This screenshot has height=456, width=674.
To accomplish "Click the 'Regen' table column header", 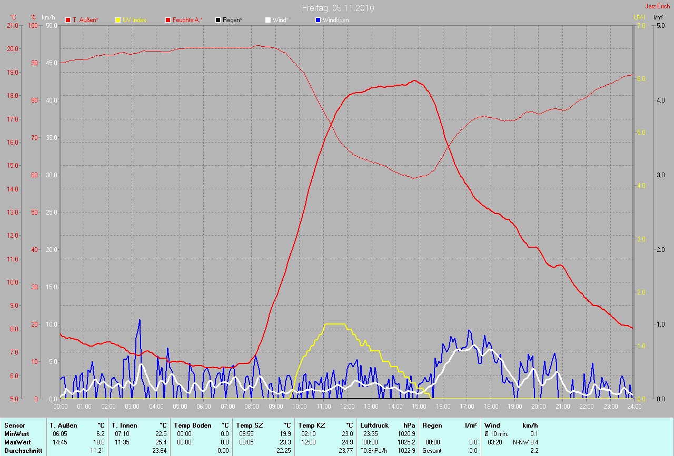I will [x=432, y=425].
